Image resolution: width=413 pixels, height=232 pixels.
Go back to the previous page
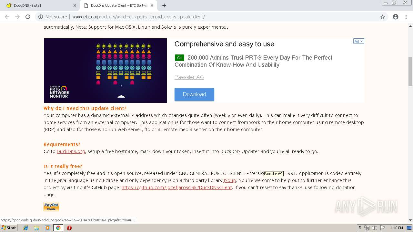7,17
